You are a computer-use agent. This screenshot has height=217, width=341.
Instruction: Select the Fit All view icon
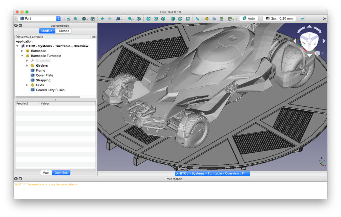(x=130, y=19)
